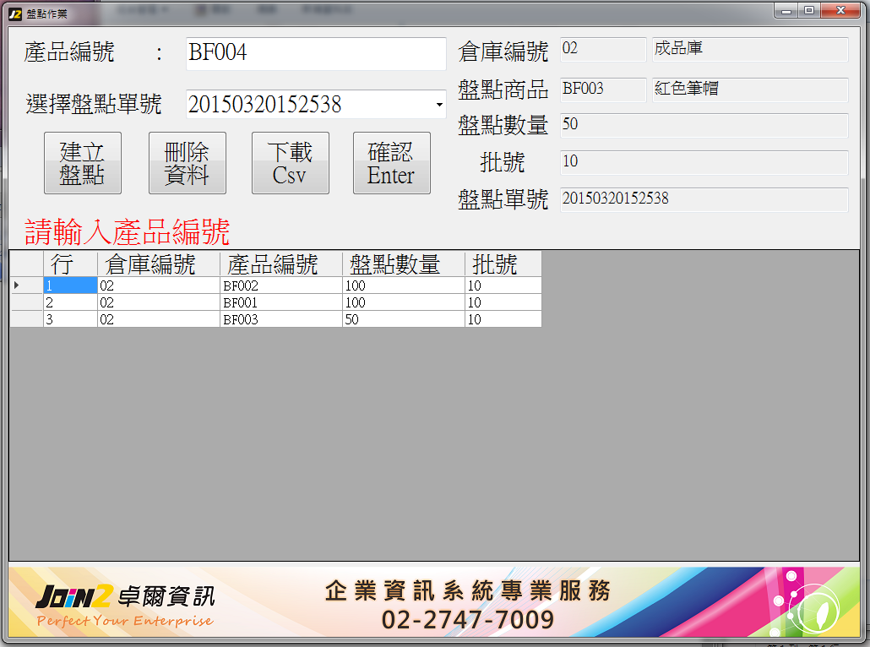
Task: Select the BF003 product cell in row 3
Action: tap(280, 319)
